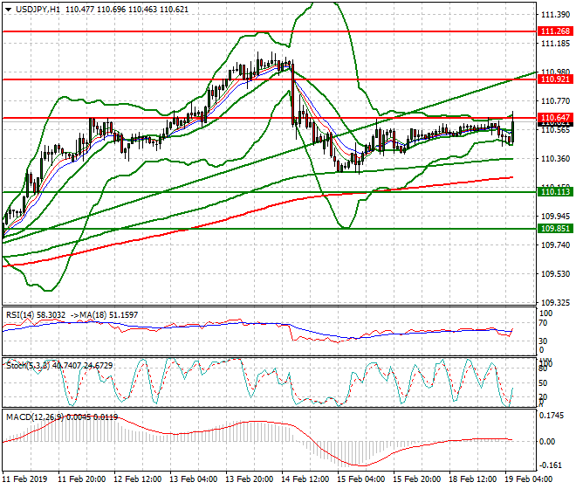Click the 109.530 price scale value
Screen dimensions: 576x489
[555, 274]
